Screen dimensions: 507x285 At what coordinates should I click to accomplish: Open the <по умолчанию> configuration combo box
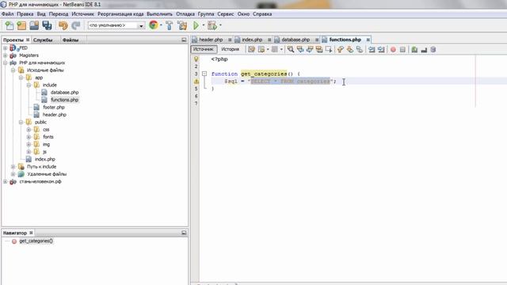click(116, 25)
